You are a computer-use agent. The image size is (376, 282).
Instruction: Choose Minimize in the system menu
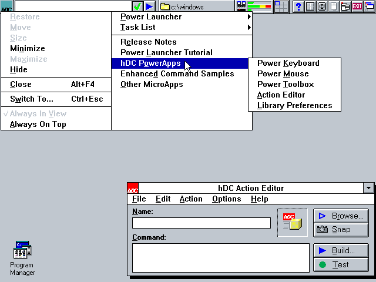56,48
